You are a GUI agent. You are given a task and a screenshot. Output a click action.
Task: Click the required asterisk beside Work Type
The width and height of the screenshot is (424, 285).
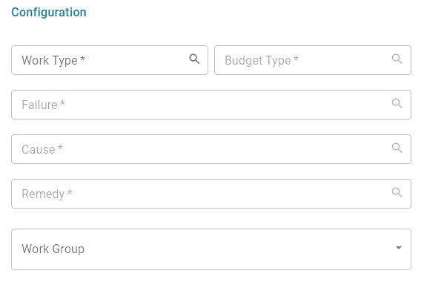click(83, 59)
